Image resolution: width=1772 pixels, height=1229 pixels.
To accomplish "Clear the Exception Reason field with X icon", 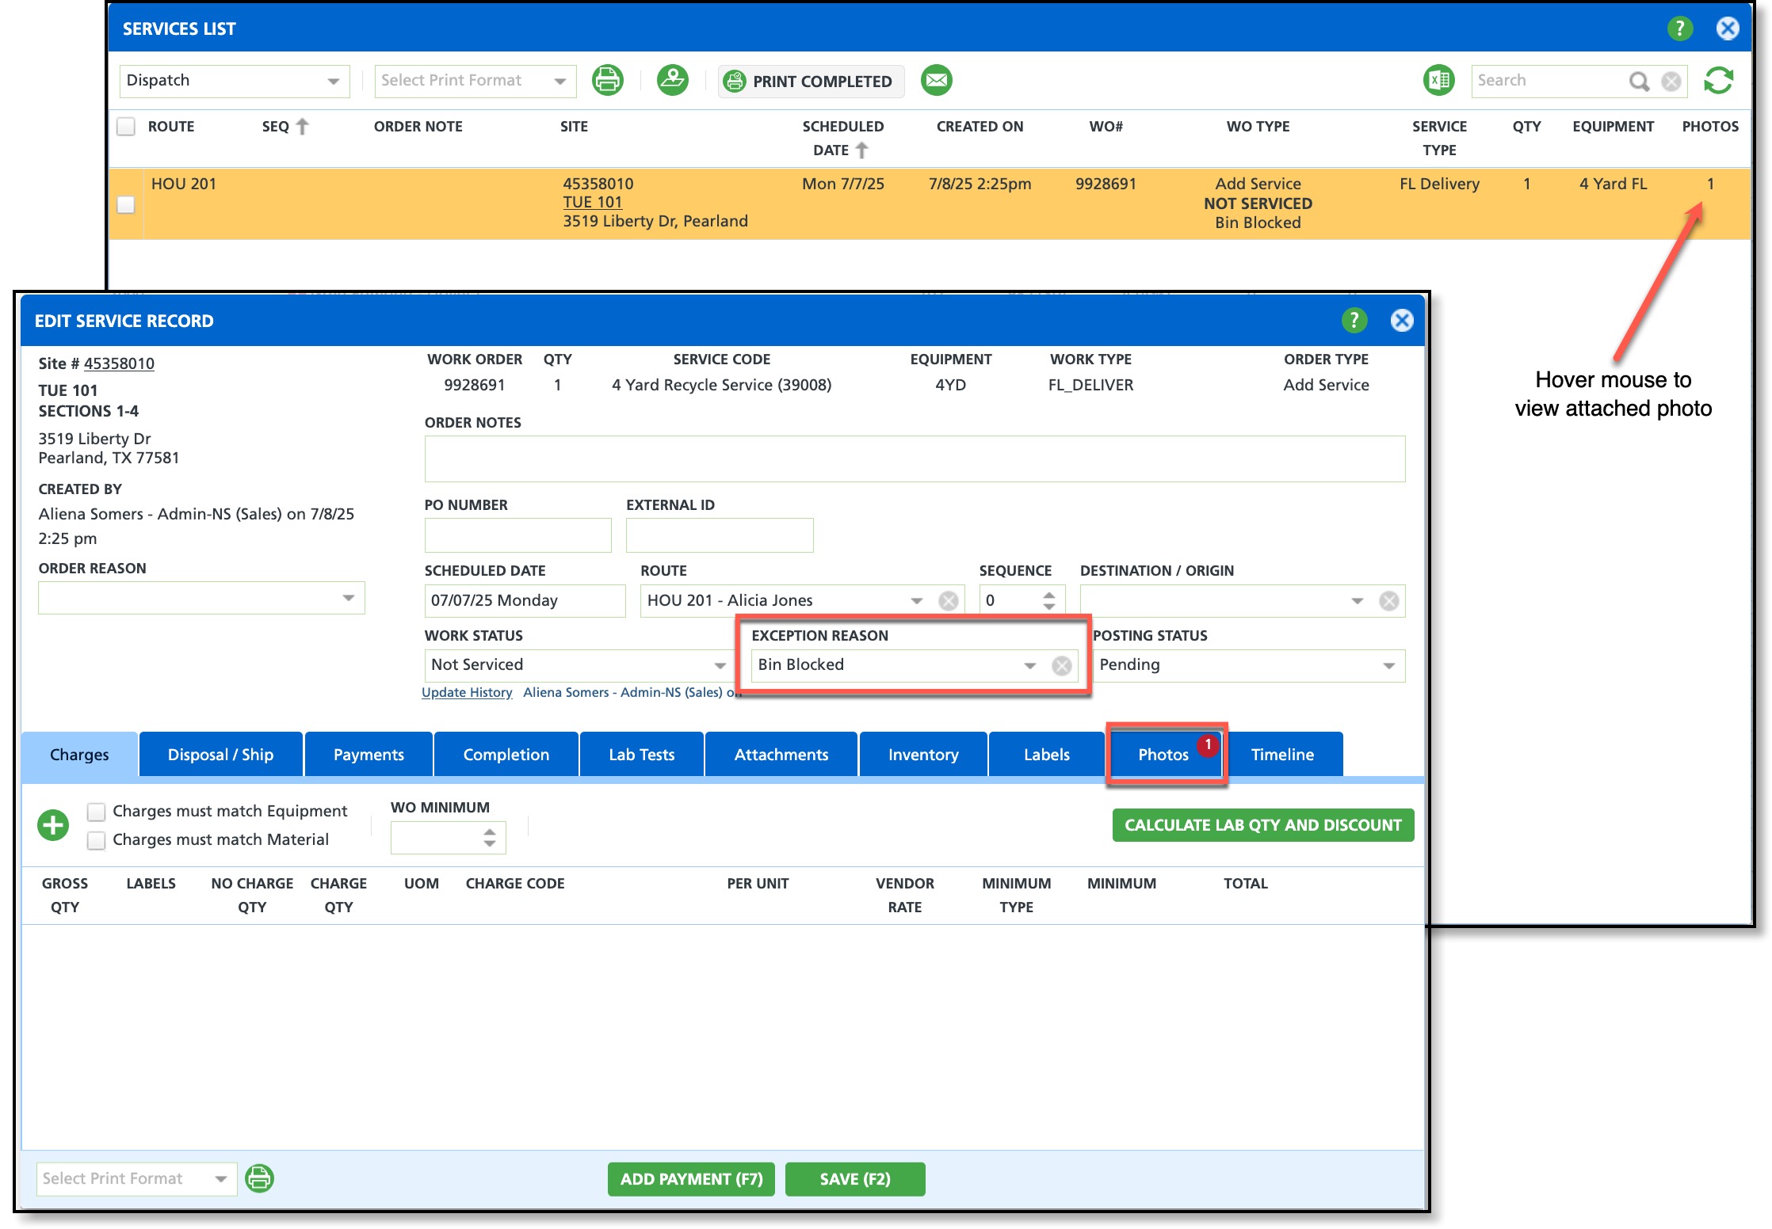I will [1061, 666].
